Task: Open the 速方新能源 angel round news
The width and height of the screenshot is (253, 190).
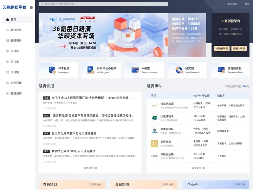Action: coord(93,116)
